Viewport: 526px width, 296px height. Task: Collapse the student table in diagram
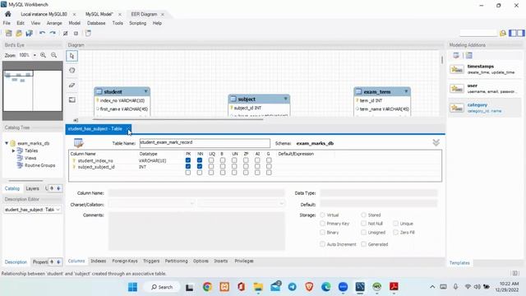(x=146, y=91)
